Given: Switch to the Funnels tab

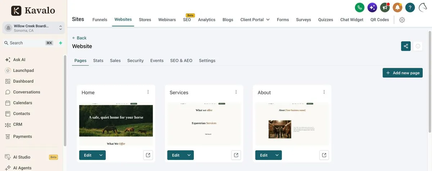Looking at the screenshot, I should pyautogui.click(x=100, y=20).
